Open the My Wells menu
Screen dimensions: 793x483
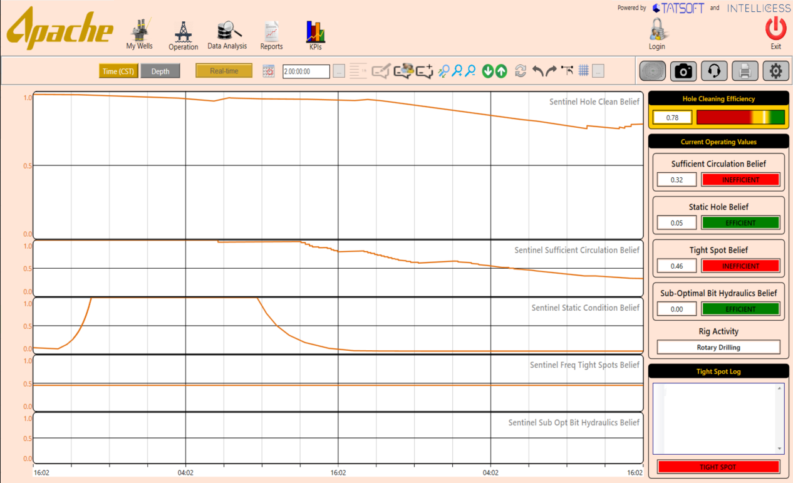139,35
